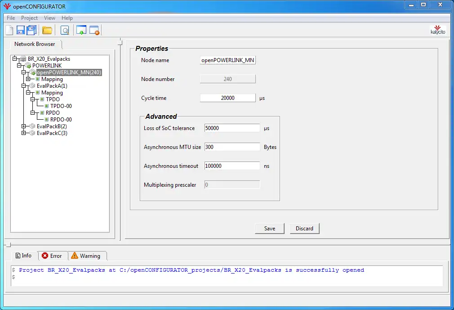Click the vertical pane splitter handle
Image resolution: width=454 pixels, height=310 pixels.
[x=120, y=43]
